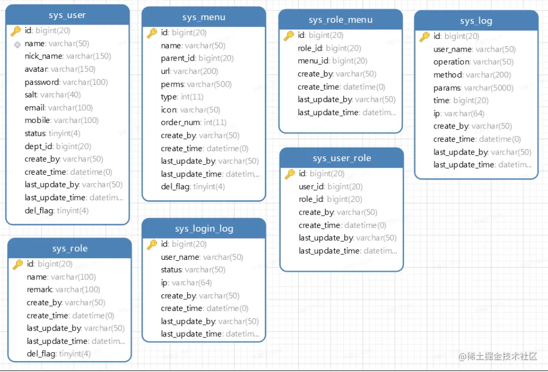Click remark: varchar(100) in sys_role

pyautogui.click(x=64, y=289)
